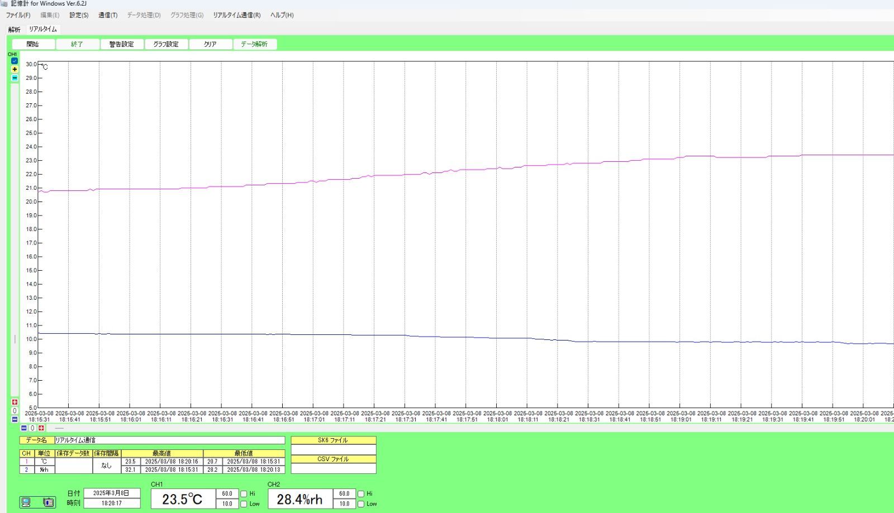Screen dimensions: 894x513
Task: Open the 編集(E) menu
Action: (x=50, y=15)
